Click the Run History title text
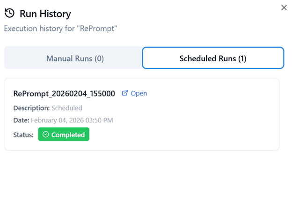Screen dimensions: 292x202 [45, 14]
